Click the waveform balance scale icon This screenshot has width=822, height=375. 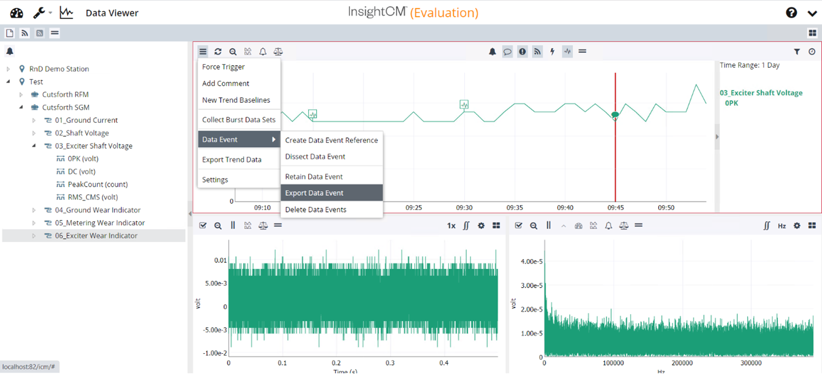click(263, 226)
